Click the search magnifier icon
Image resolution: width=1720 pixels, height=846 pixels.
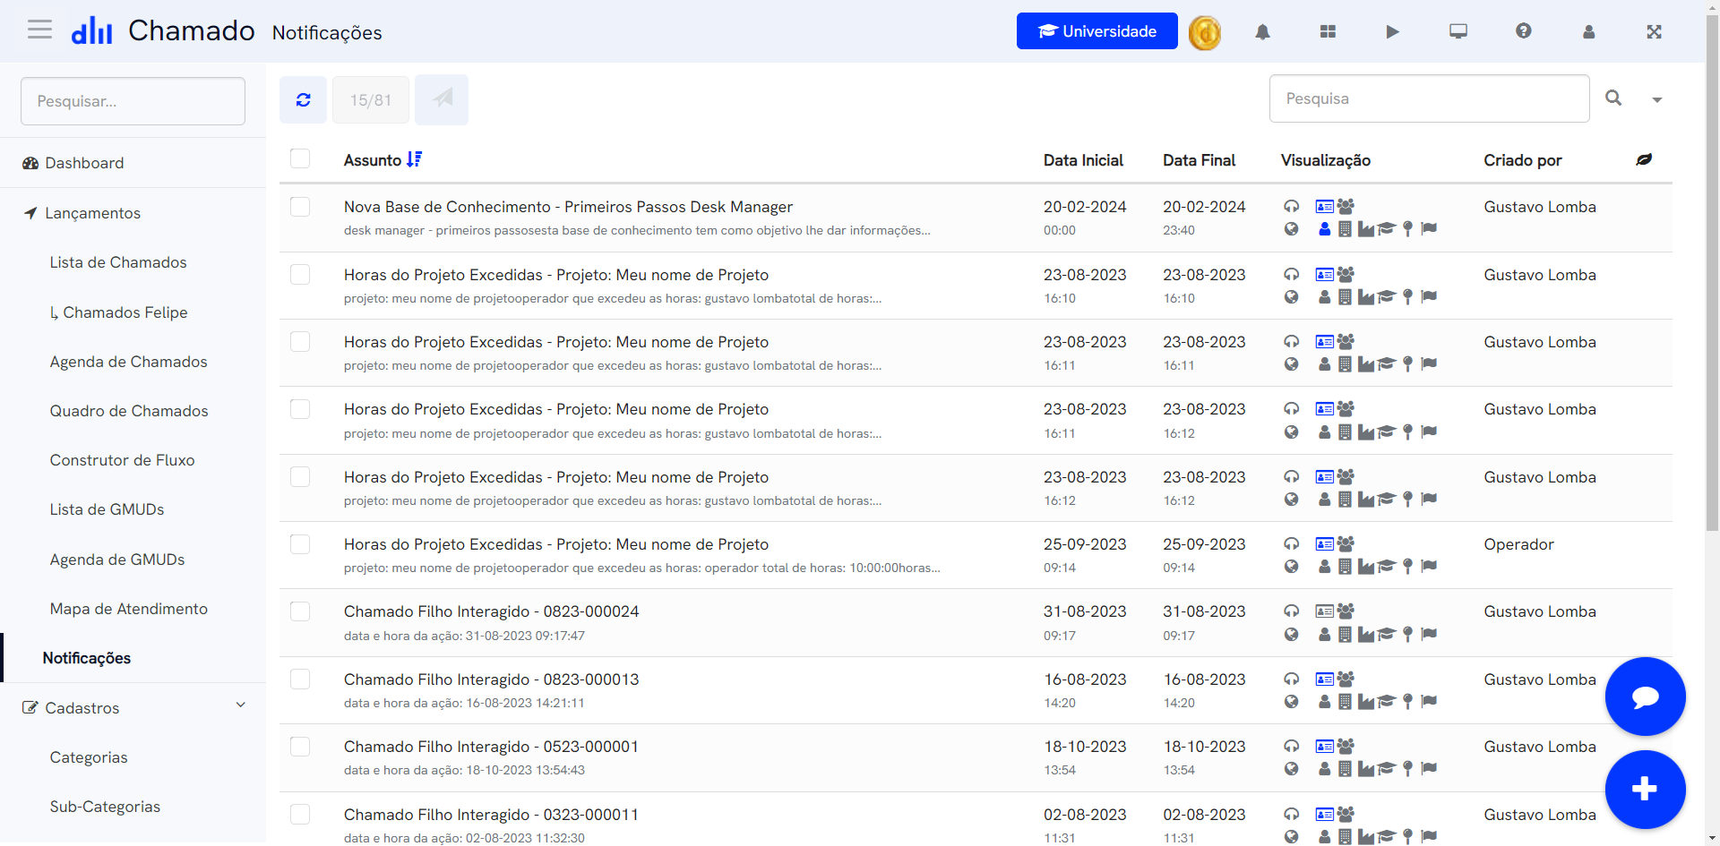pyautogui.click(x=1613, y=98)
